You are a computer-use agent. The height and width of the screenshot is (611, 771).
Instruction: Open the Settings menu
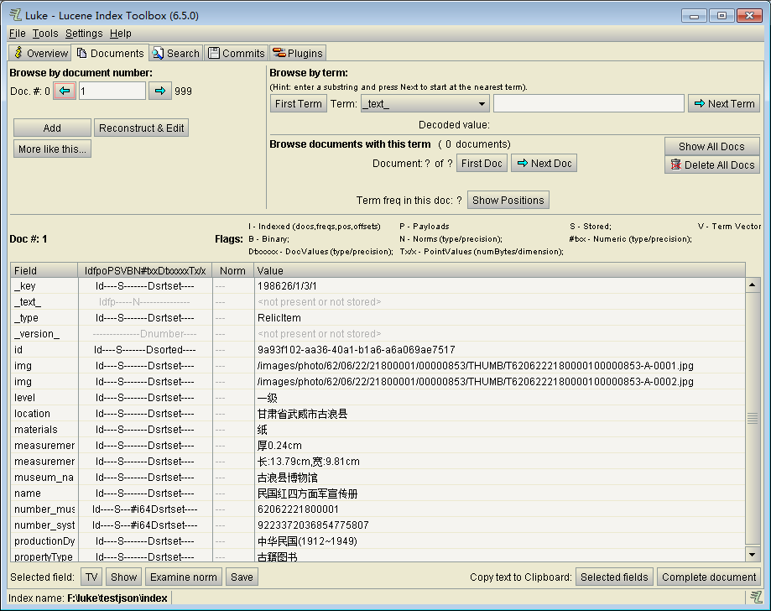coord(84,34)
